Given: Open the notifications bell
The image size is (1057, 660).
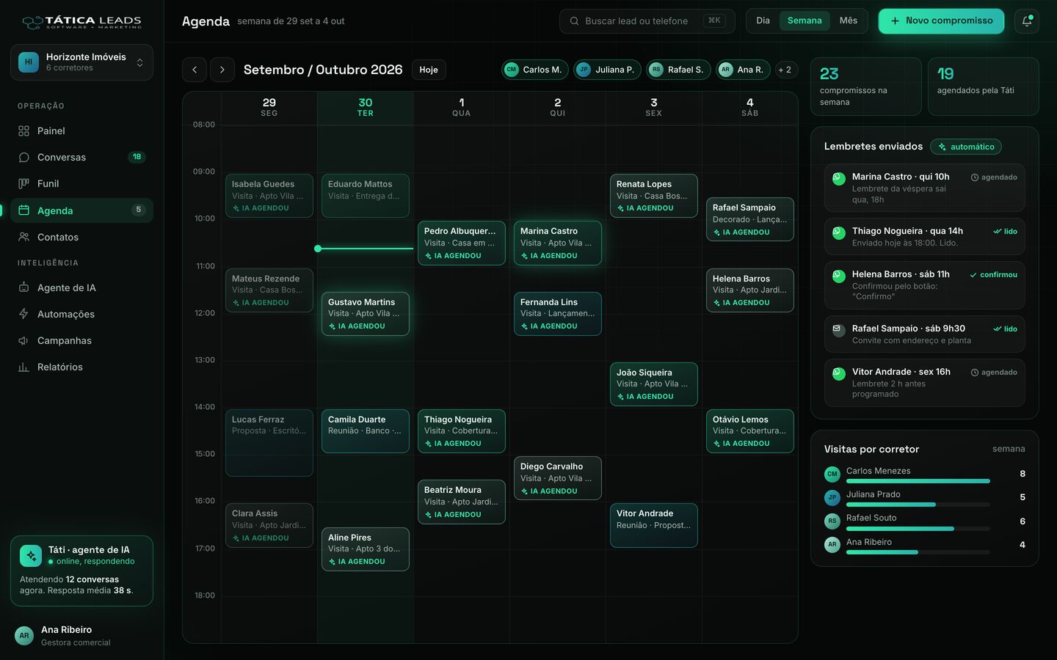Looking at the screenshot, I should [x=1026, y=21].
